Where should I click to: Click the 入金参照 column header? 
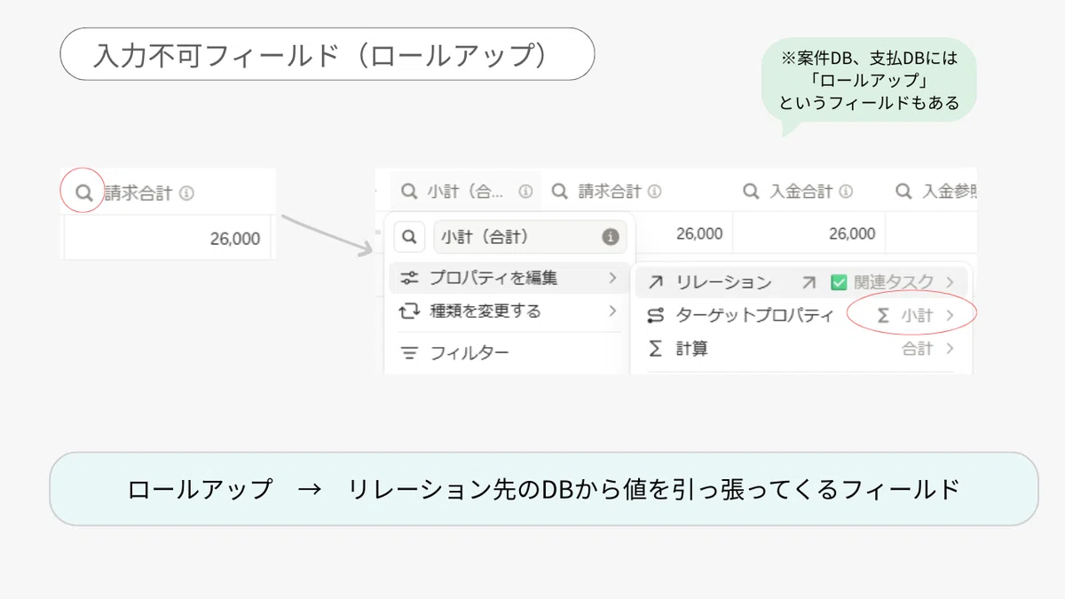coord(935,191)
